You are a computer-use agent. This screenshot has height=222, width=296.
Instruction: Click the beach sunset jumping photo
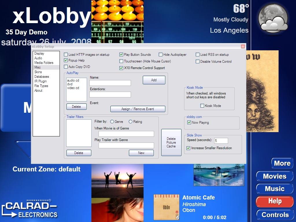pyautogui.click(x=117, y=181)
